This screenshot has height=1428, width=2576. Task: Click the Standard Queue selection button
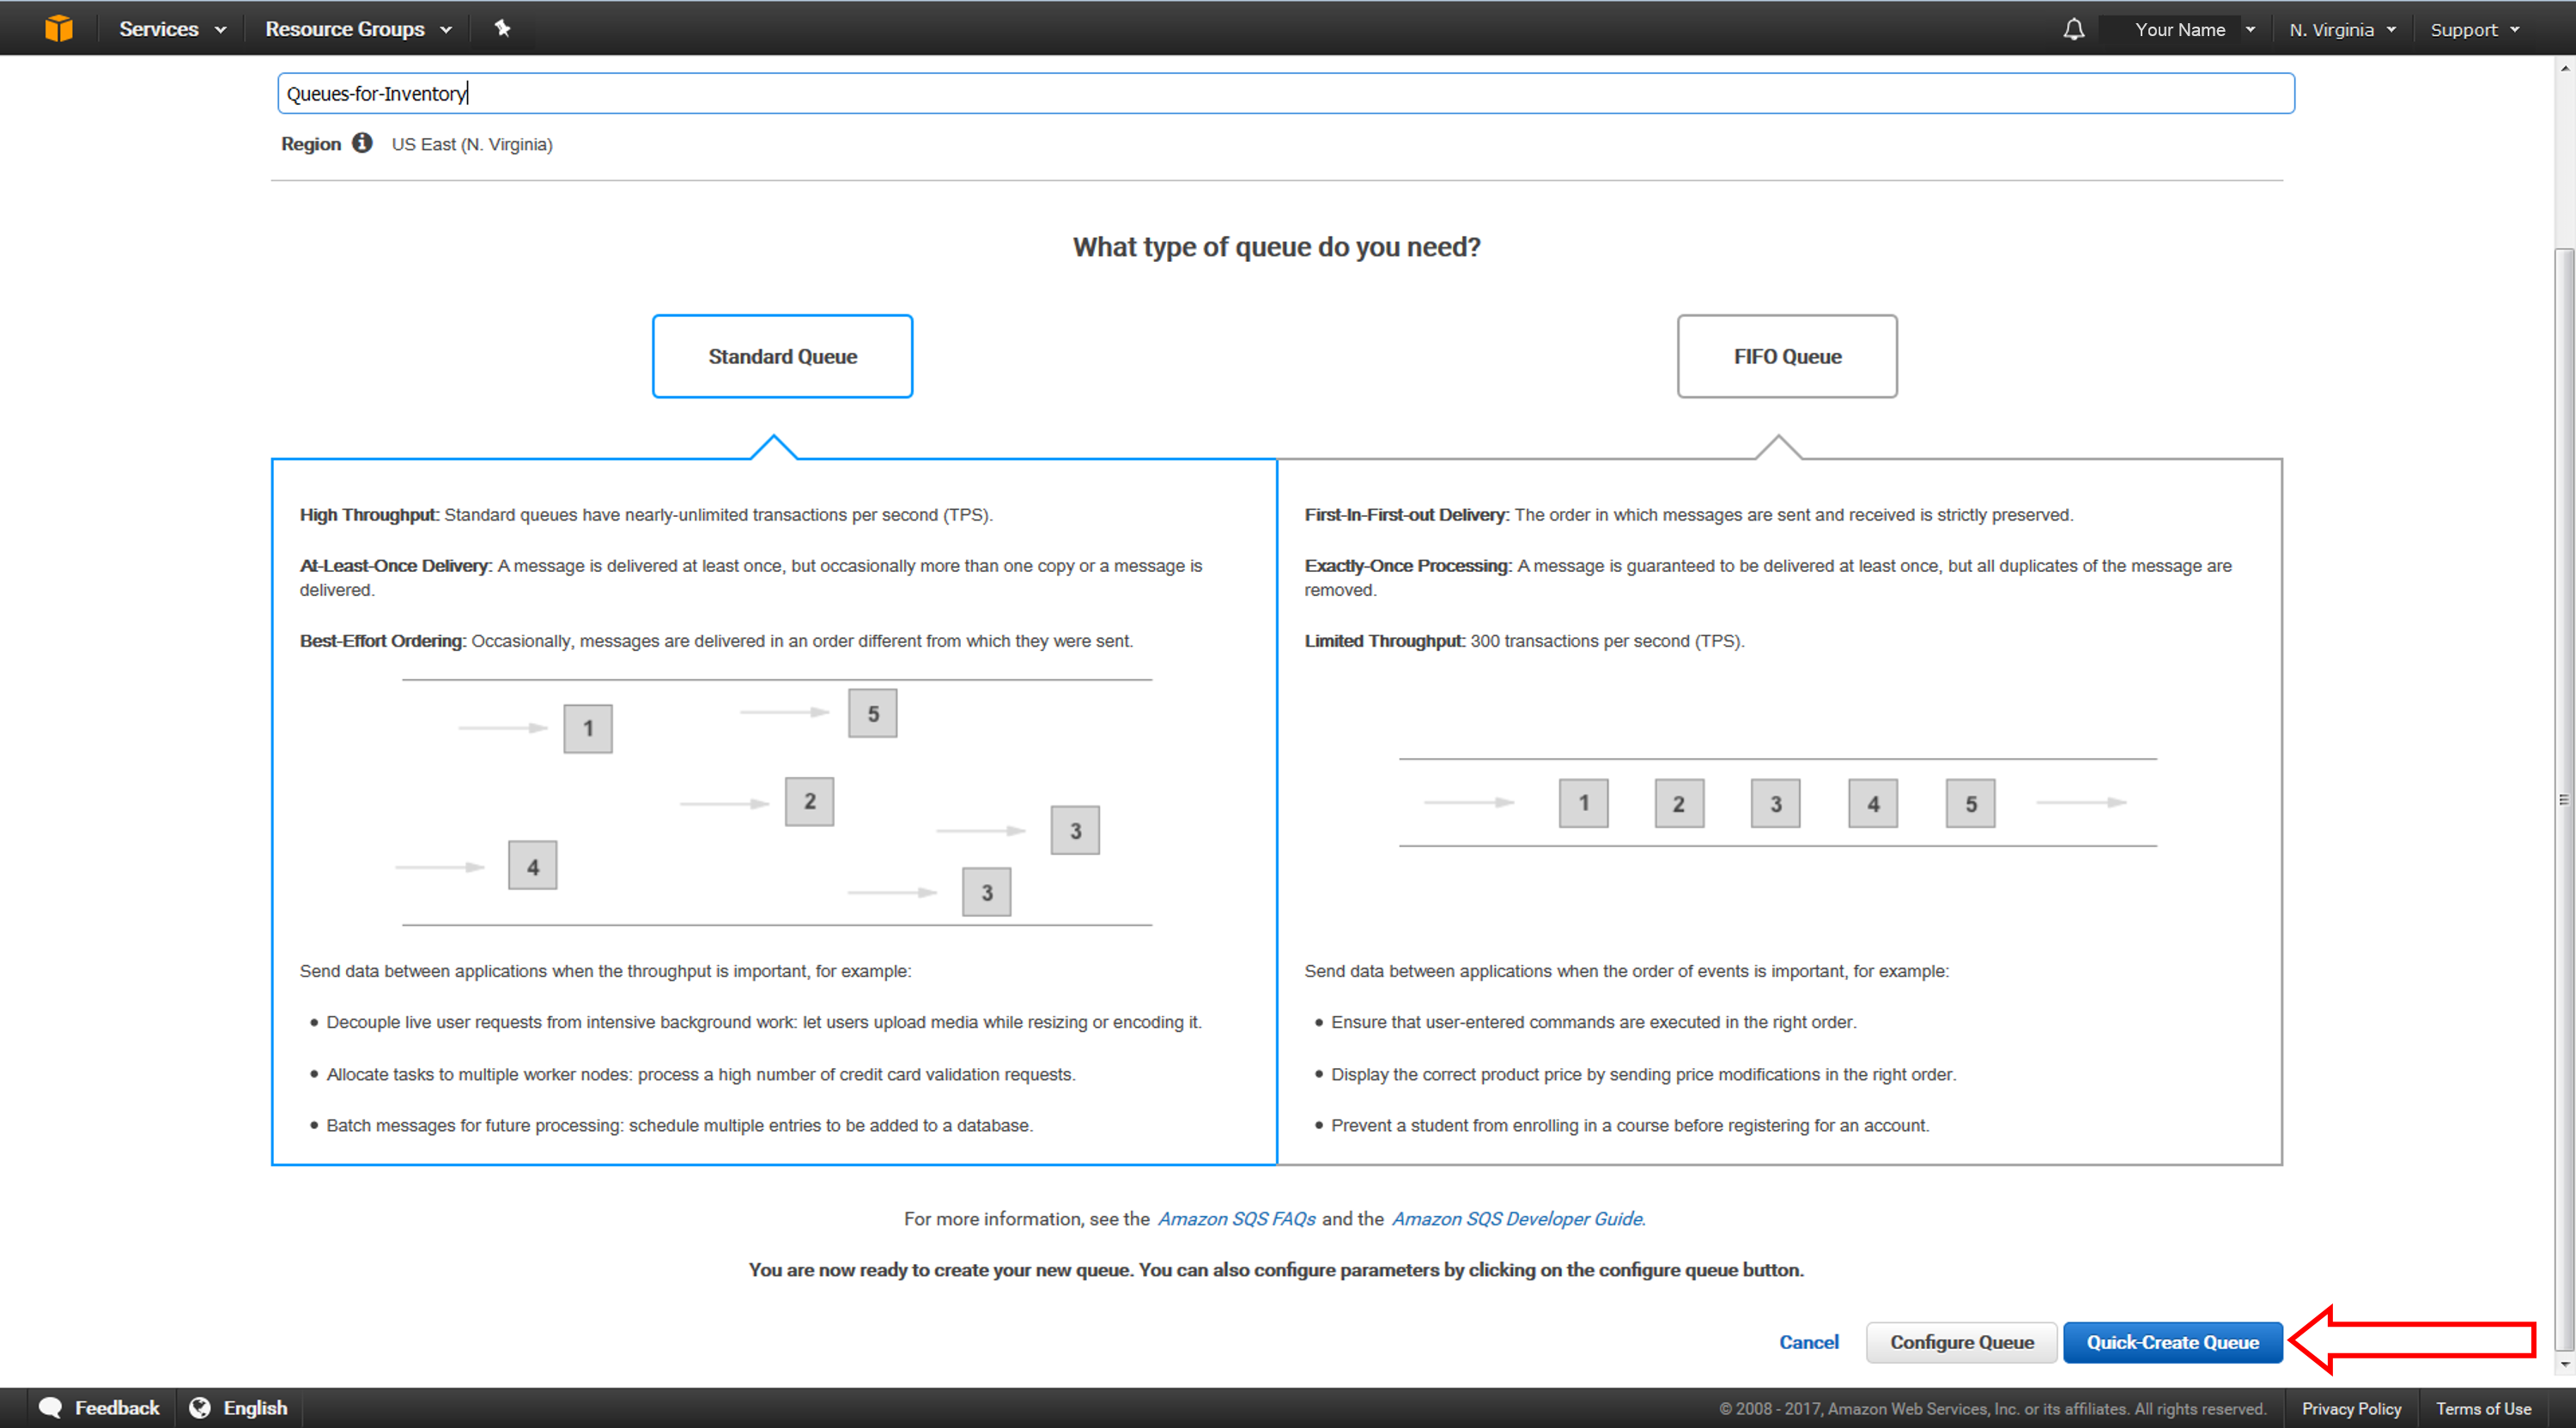pos(779,355)
